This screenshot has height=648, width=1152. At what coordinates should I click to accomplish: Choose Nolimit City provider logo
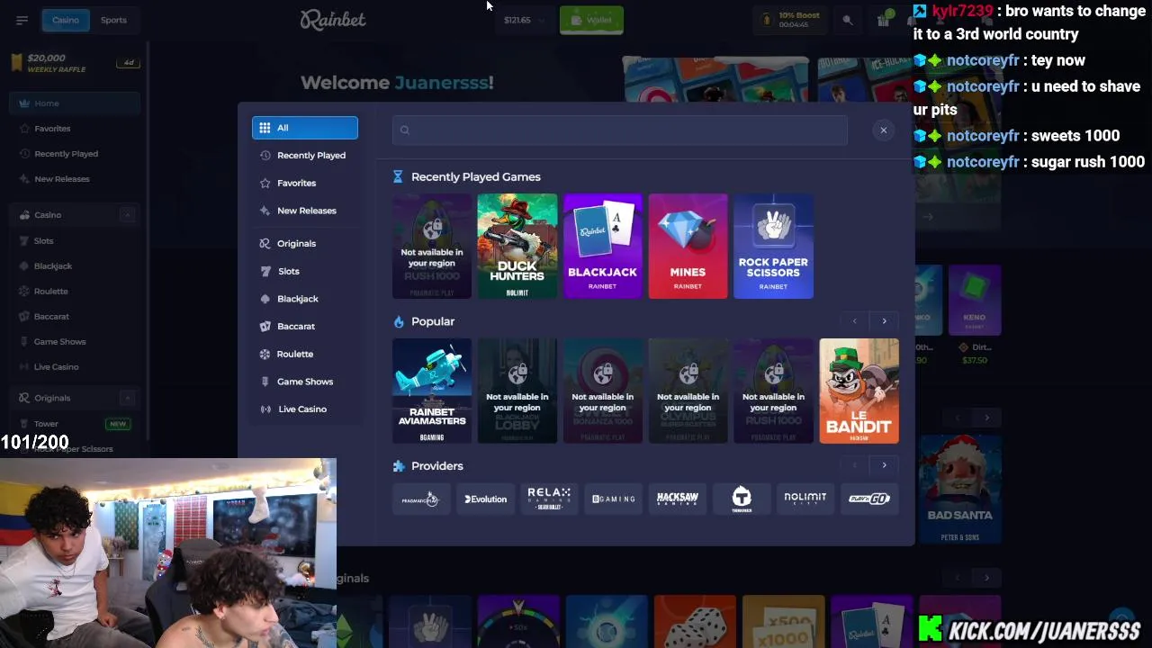pyautogui.click(x=805, y=499)
